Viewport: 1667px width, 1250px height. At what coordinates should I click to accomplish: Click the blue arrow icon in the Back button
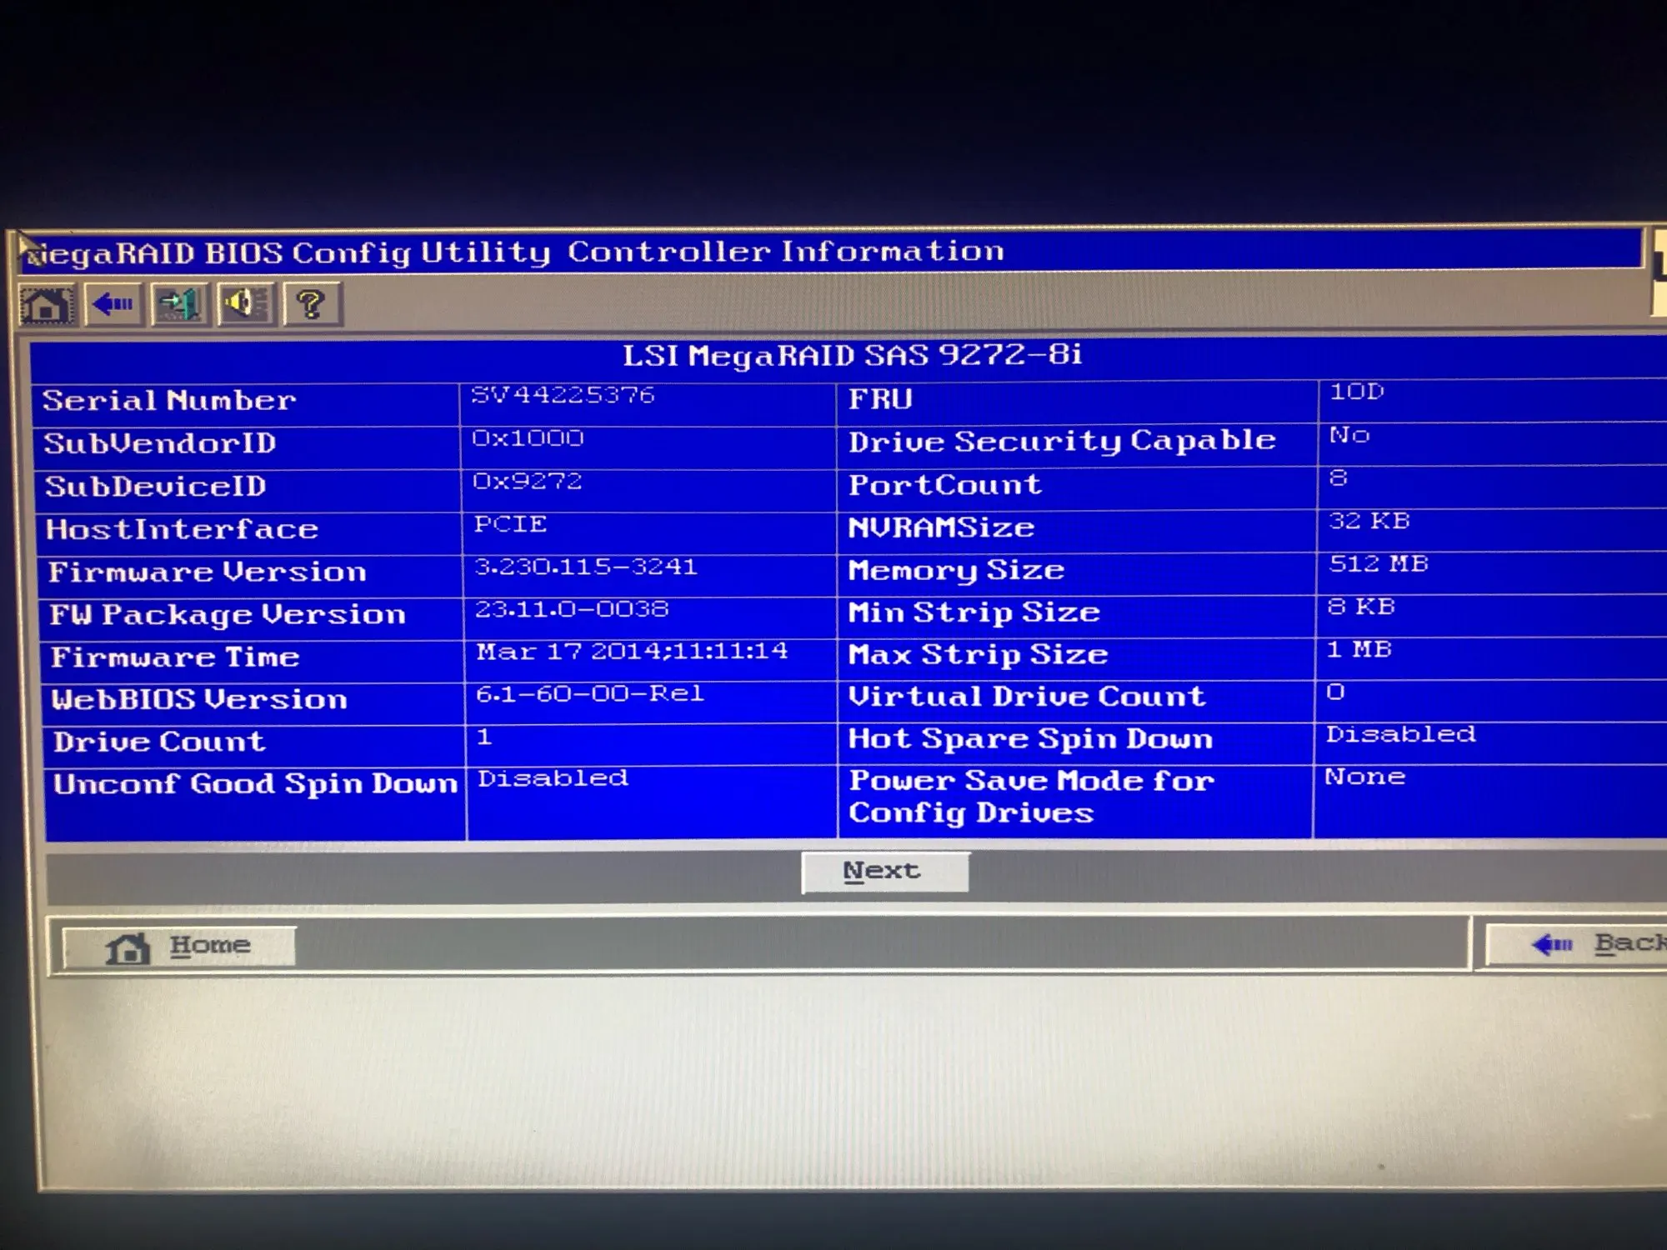click(x=1552, y=944)
